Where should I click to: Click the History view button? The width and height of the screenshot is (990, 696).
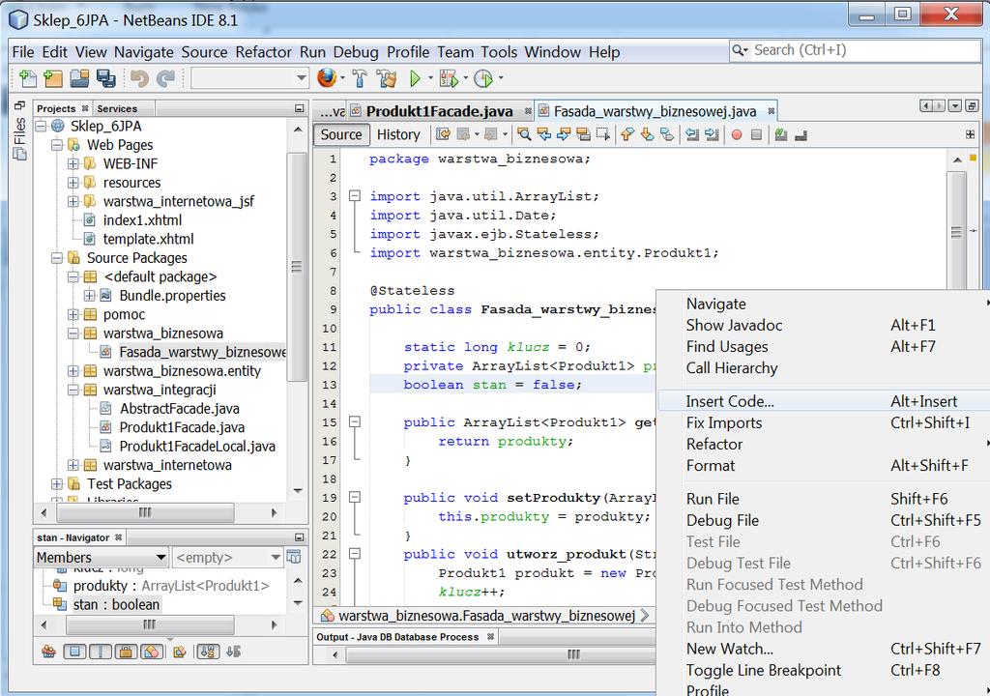coord(398,134)
